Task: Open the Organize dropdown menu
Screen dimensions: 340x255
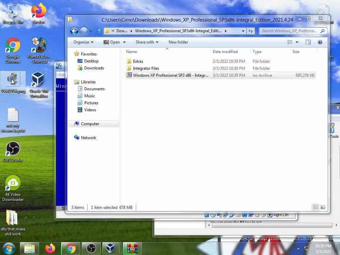Action: (x=83, y=42)
